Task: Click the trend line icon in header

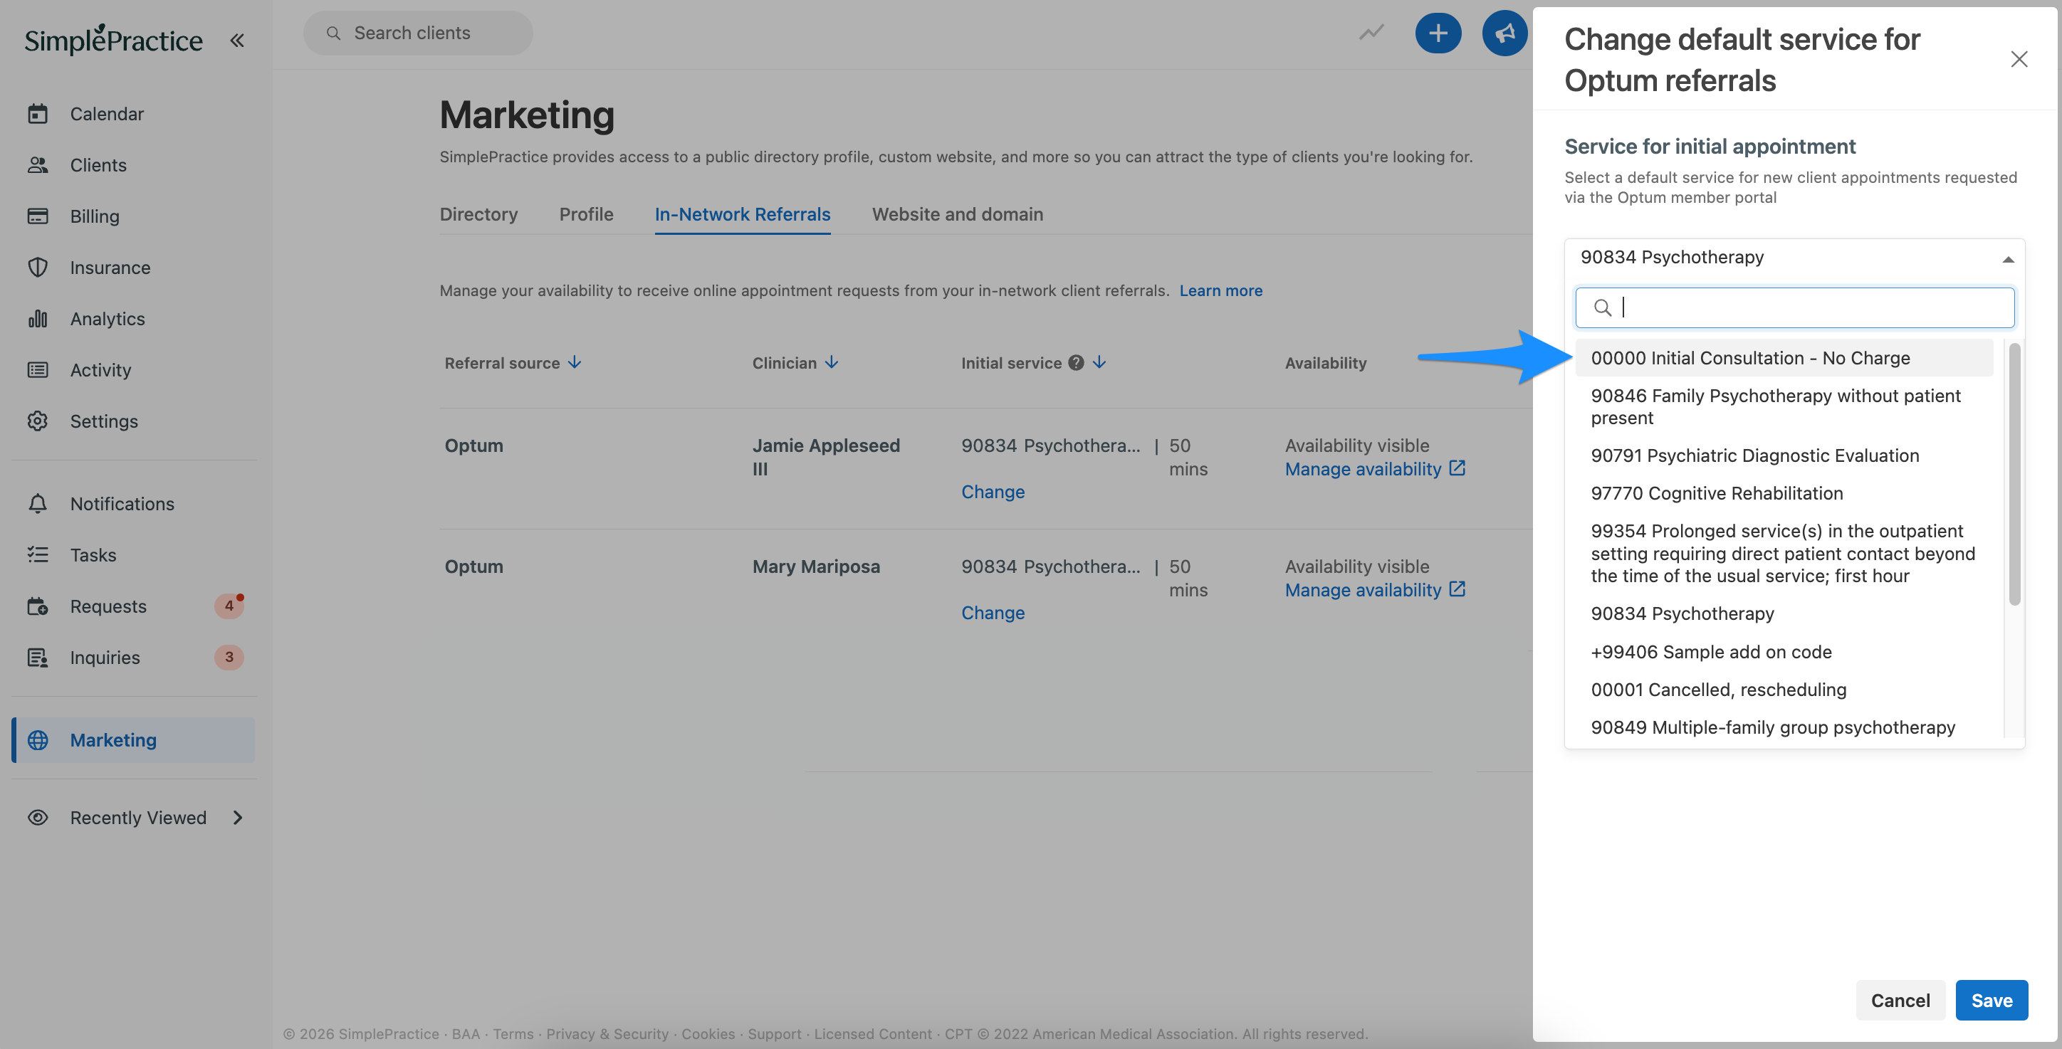Action: pos(1371,33)
